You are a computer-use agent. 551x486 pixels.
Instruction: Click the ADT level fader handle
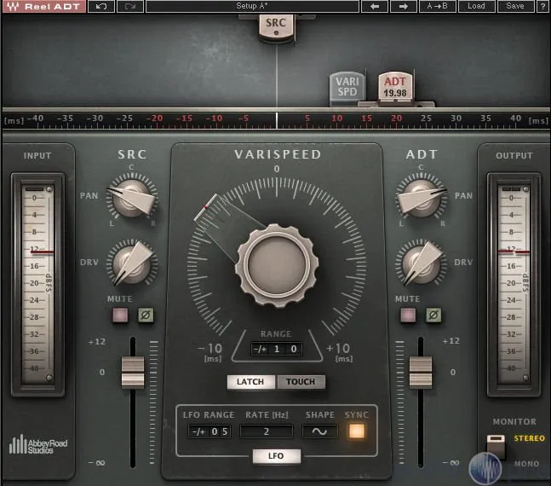coord(421,373)
